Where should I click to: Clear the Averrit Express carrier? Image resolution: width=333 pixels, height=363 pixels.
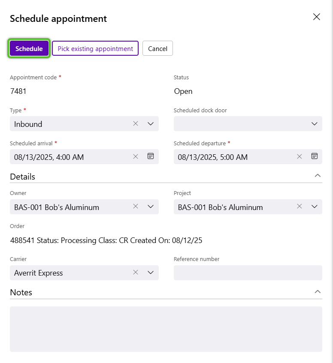(x=136, y=272)
